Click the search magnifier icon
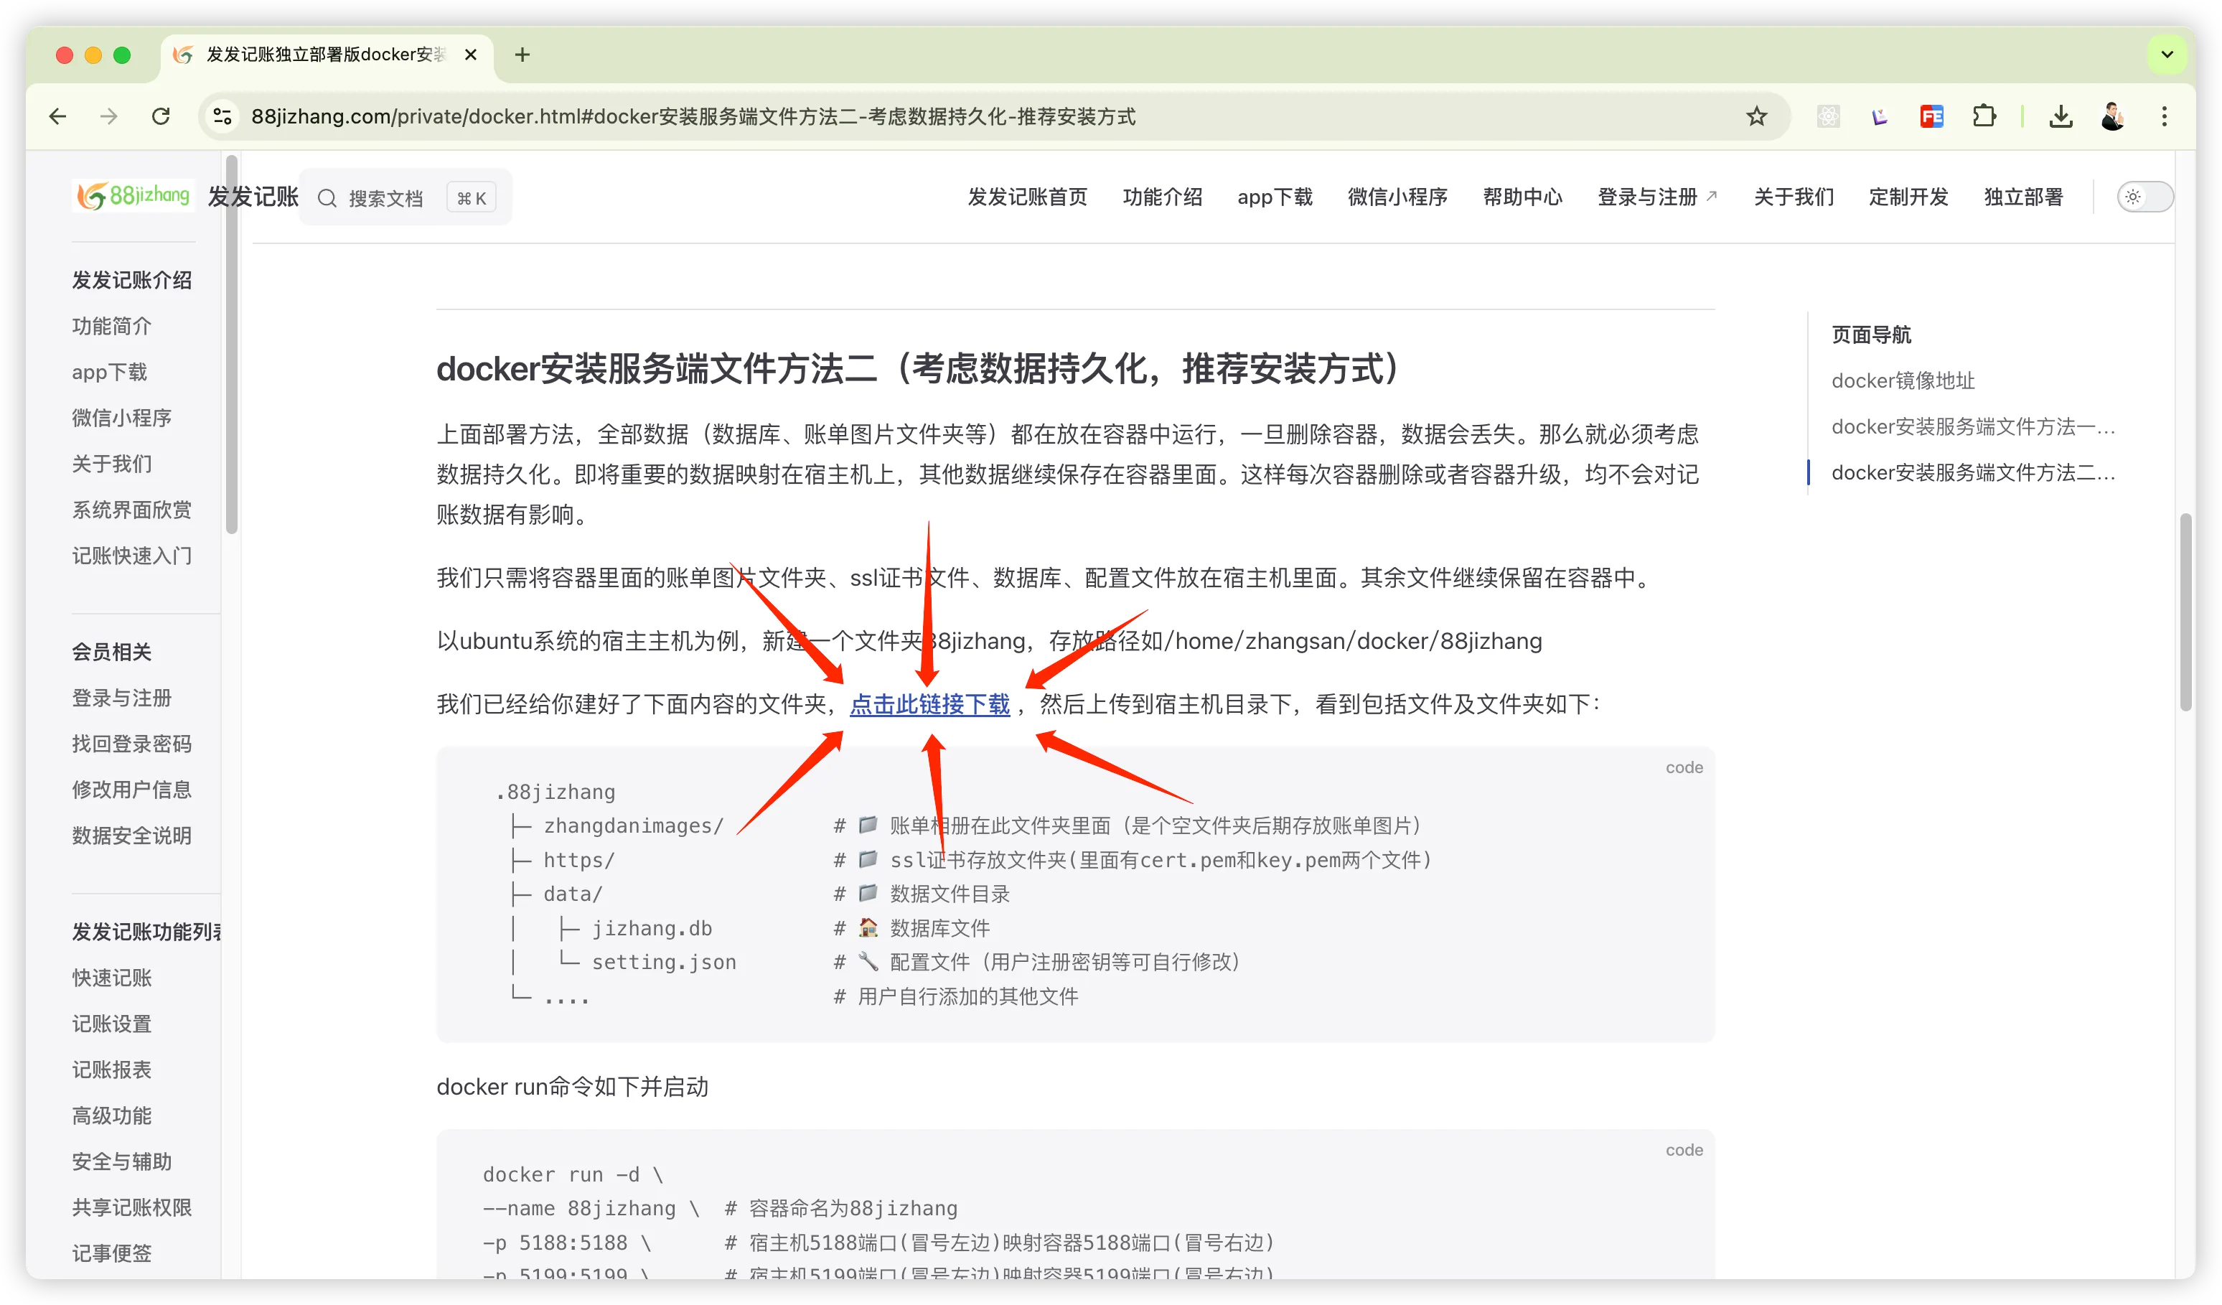Image resolution: width=2222 pixels, height=1305 pixels. tap(327, 197)
